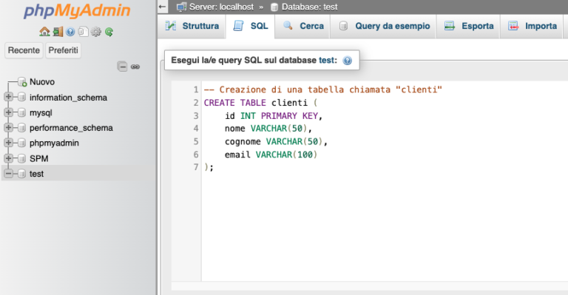Click Server: localhost breadcrumb link
568x295 pixels.
pos(221,7)
